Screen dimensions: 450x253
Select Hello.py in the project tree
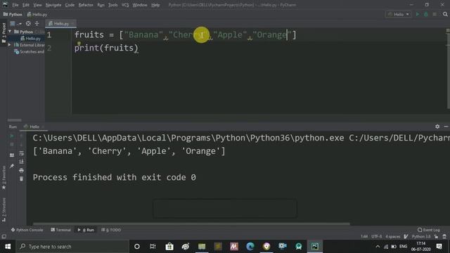[31, 39]
